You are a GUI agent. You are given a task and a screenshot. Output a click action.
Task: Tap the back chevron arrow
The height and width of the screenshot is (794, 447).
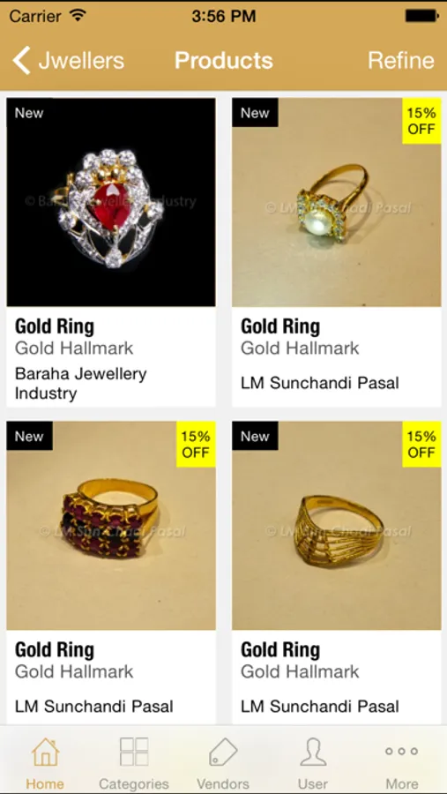(x=21, y=60)
